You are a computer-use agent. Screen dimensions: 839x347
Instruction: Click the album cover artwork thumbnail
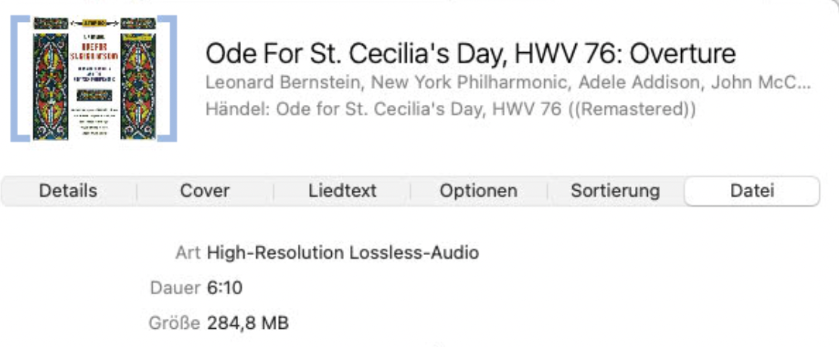[x=94, y=78]
